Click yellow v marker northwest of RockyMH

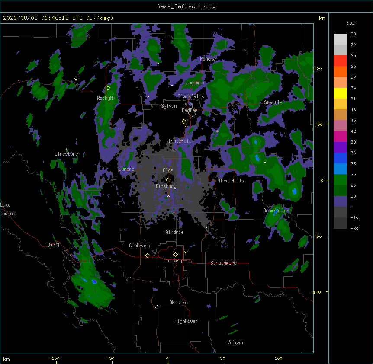coord(76,80)
